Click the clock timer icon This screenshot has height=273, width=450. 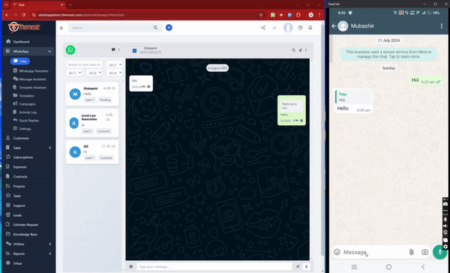tap(300, 28)
